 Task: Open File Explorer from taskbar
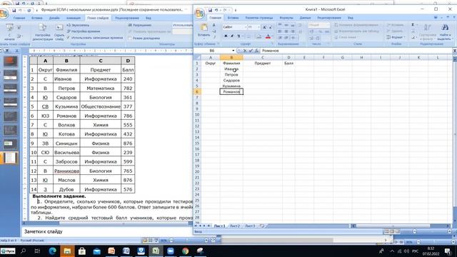click(67, 251)
